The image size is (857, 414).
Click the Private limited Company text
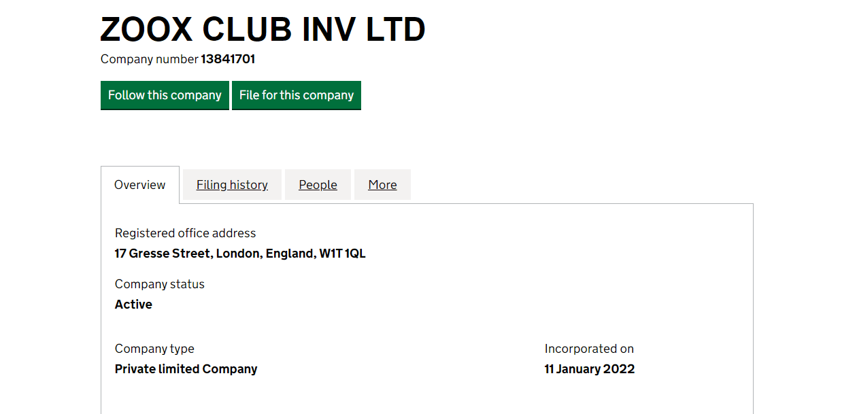coord(186,369)
